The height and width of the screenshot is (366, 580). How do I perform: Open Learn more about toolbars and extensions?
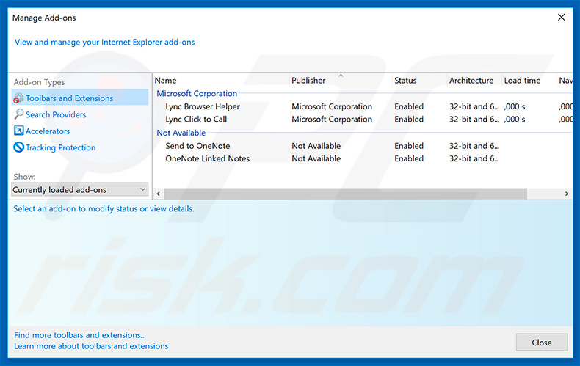[x=91, y=346]
